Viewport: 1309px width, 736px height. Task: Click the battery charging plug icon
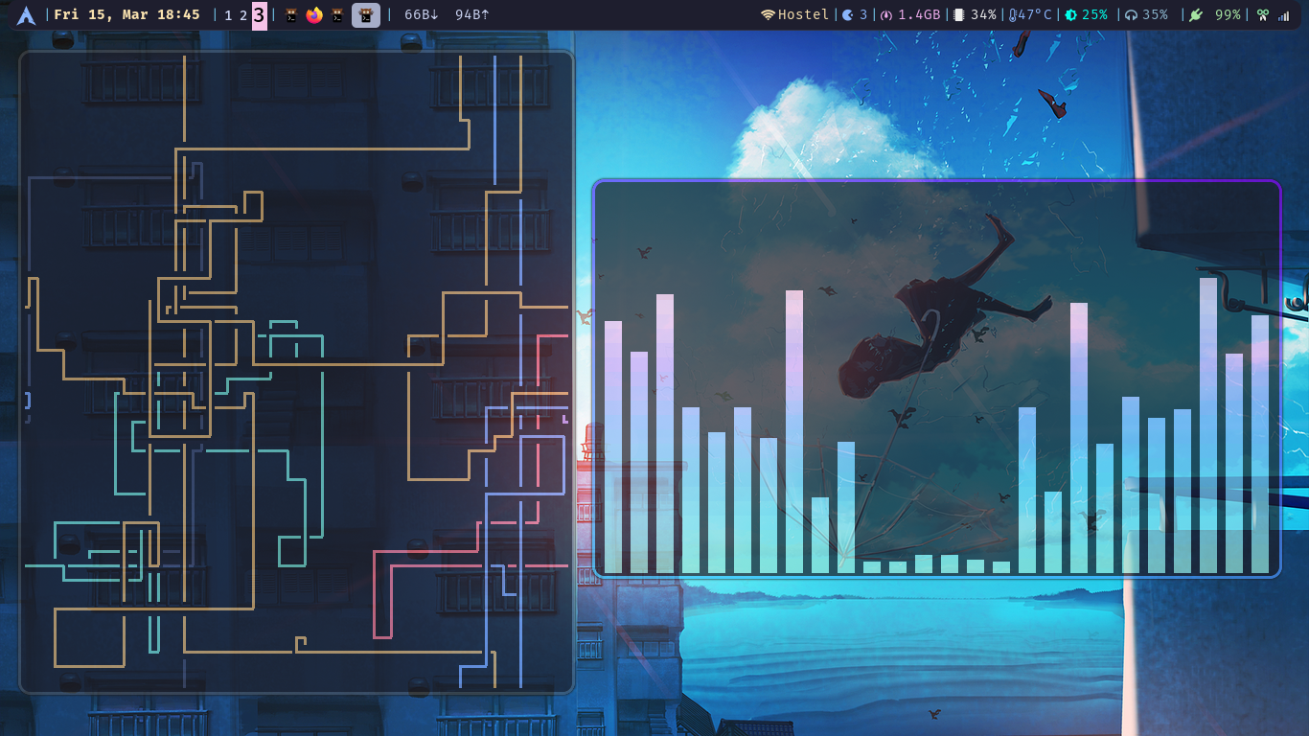pyautogui.click(x=1195, y=15)
